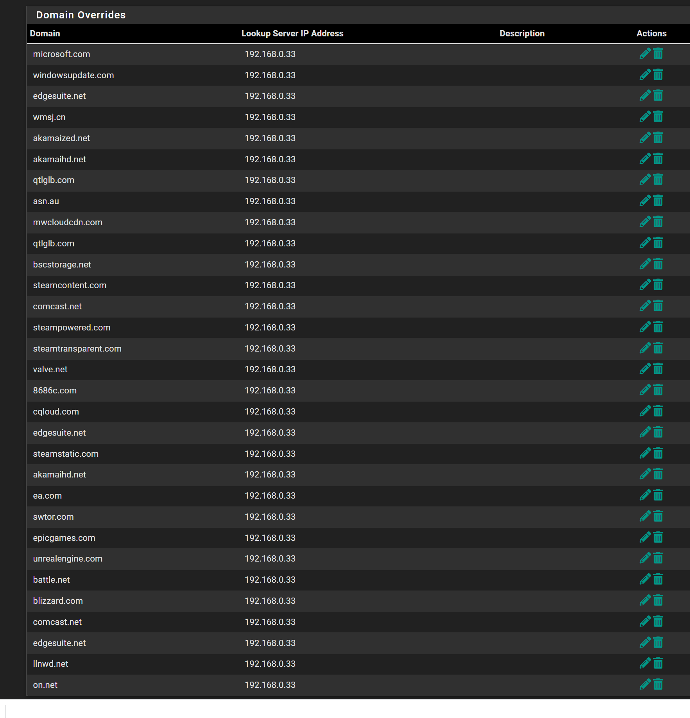
Task: Delete the bscstorage.net override
Action: point(658,264)
